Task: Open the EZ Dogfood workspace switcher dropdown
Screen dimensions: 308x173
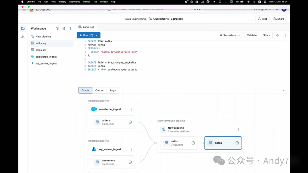Action: pyautogui.click(x=262, y=9)
